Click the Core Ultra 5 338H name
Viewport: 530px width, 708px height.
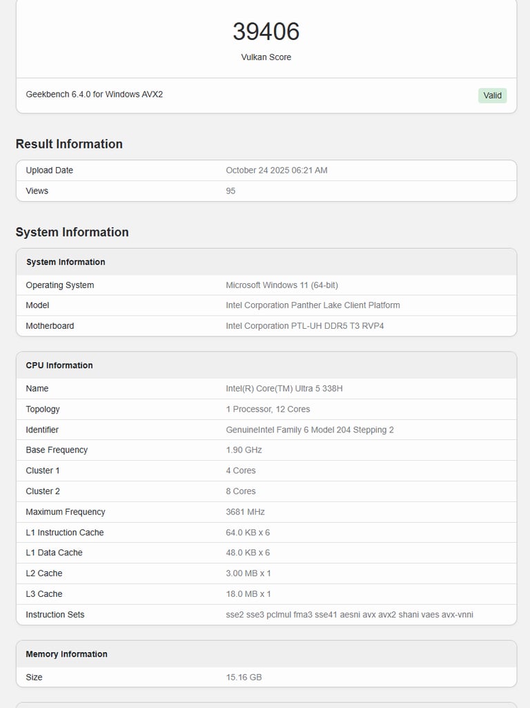tap(284, 389)
